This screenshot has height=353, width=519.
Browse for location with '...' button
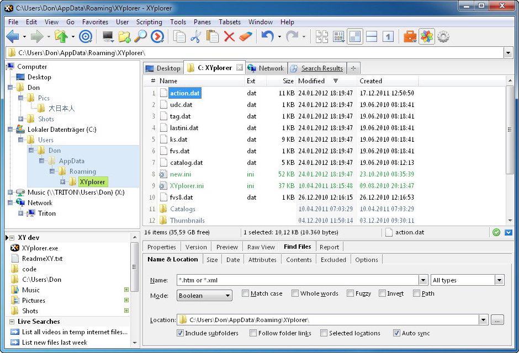tap(497, 320)
